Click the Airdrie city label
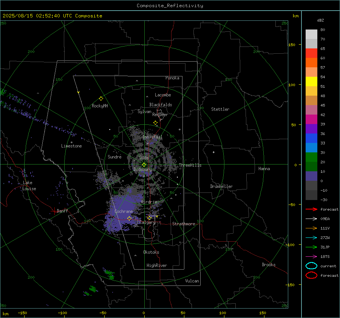Viewport: 340px width, 318px height. pos(149,202)
